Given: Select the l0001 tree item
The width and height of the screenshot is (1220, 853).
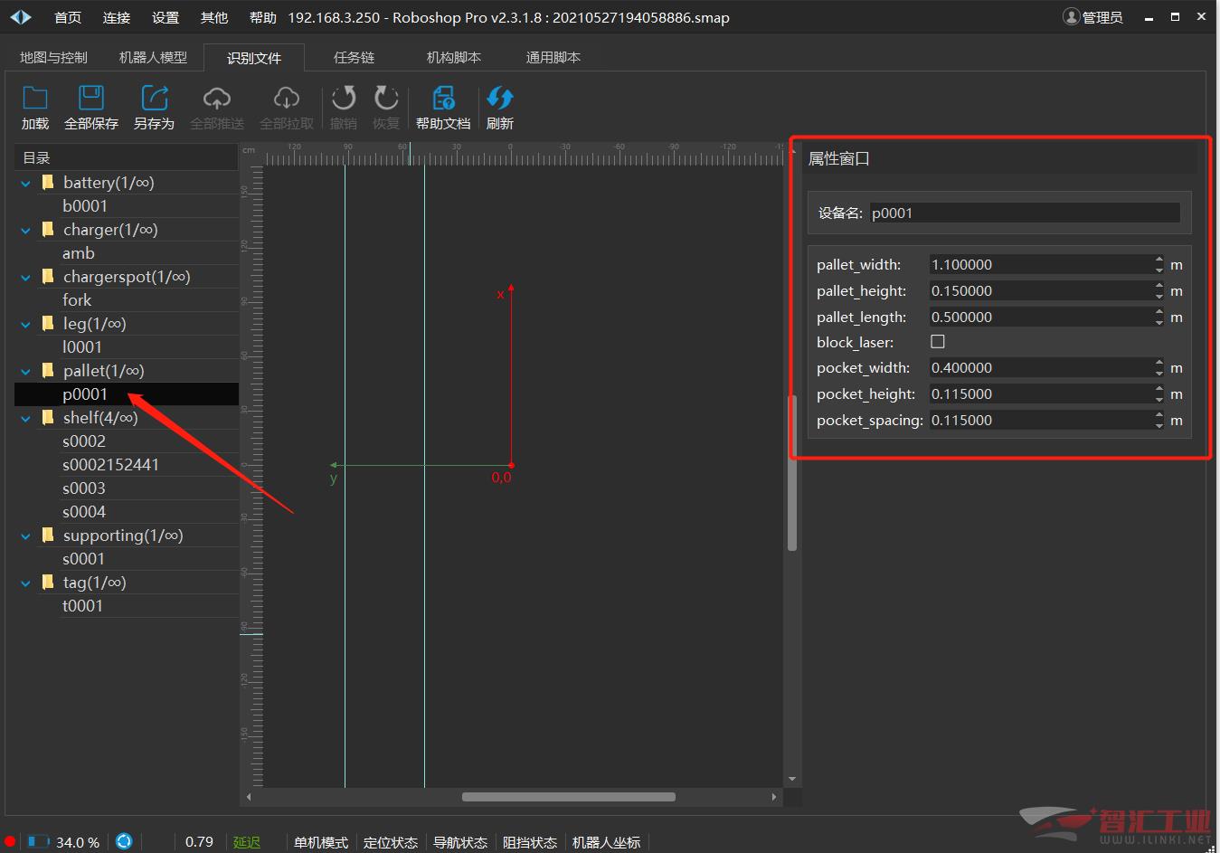Looking at the screenshot, I should click(82, 346).
